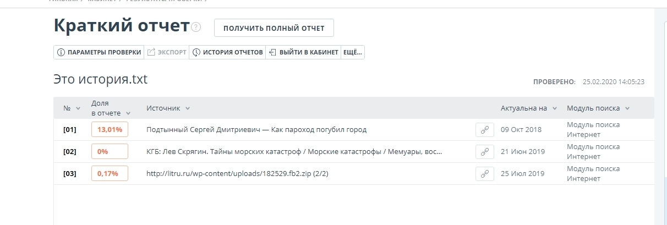Open the Ещё... menu
Image resolution: width=667 pixels, height=225 pixels.
pyautogui.click(x=353, y=53)
